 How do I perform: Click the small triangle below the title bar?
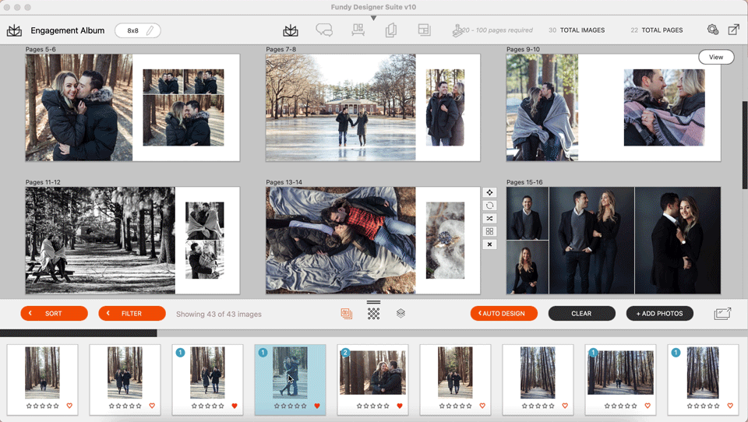373,18
